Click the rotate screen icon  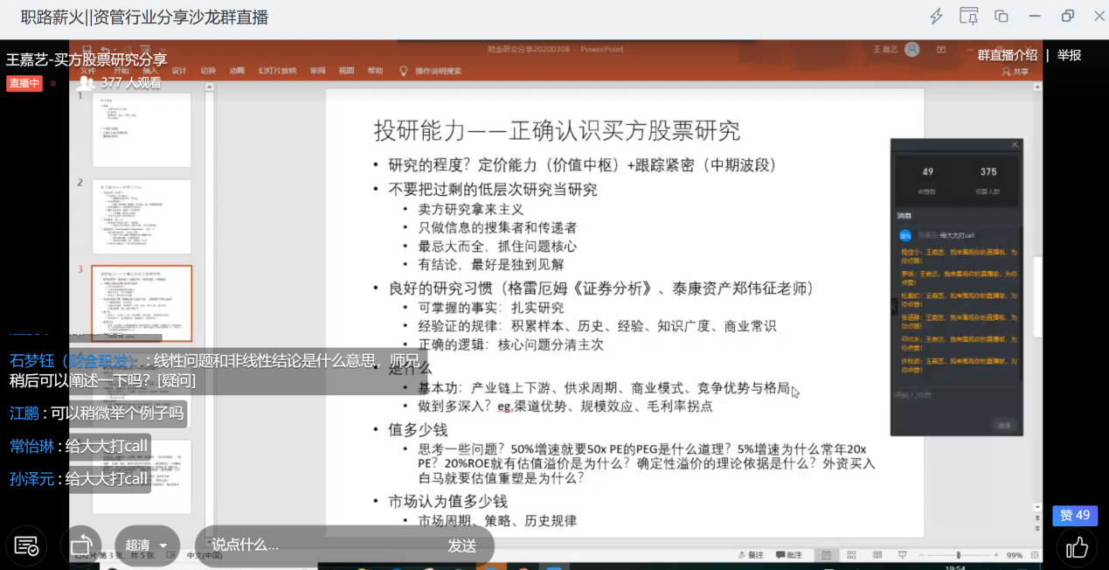[81, 546]
